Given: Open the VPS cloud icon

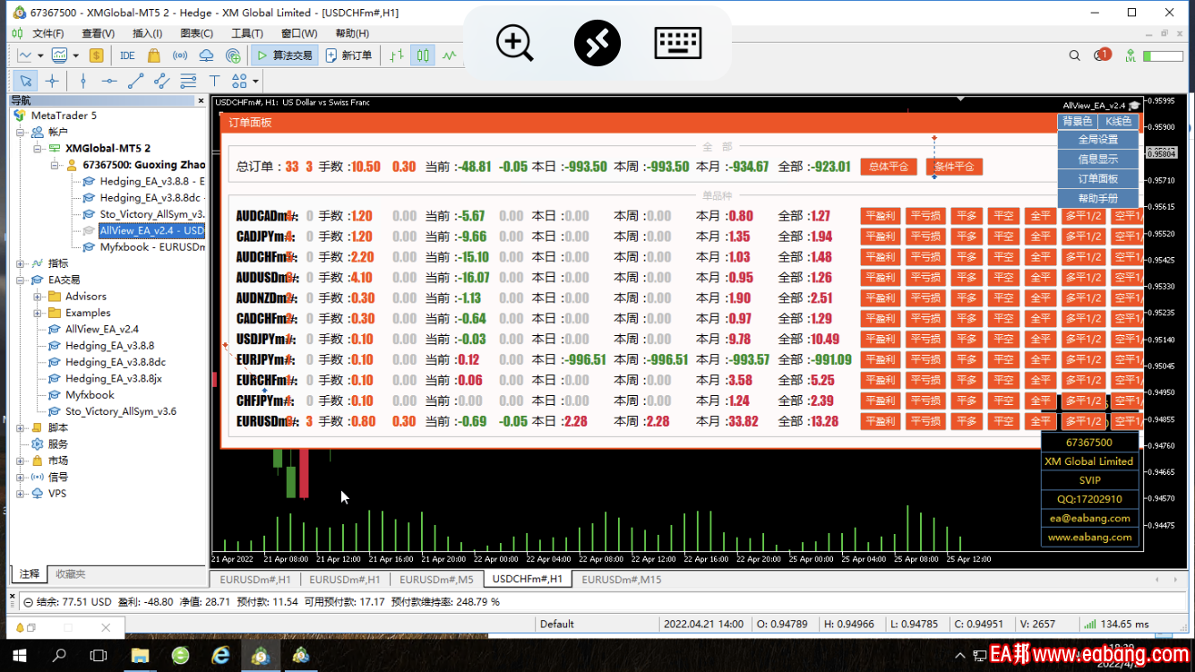Looking at the screenshot, I should pyautogui.click(x=206, y=56).
